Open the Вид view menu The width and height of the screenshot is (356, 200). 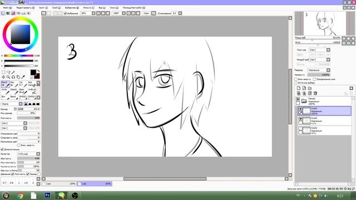102,8
